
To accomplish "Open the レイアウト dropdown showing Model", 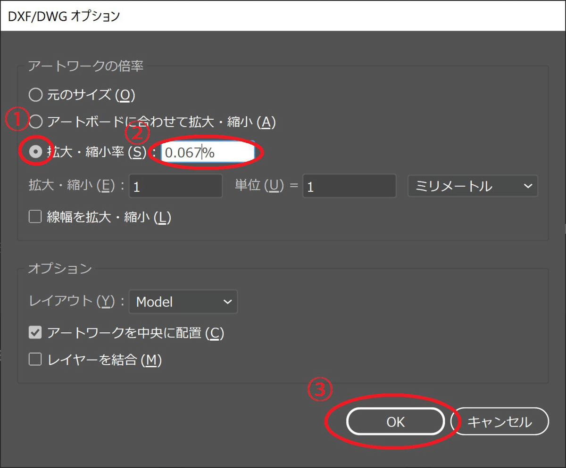I will coord(183,302).
